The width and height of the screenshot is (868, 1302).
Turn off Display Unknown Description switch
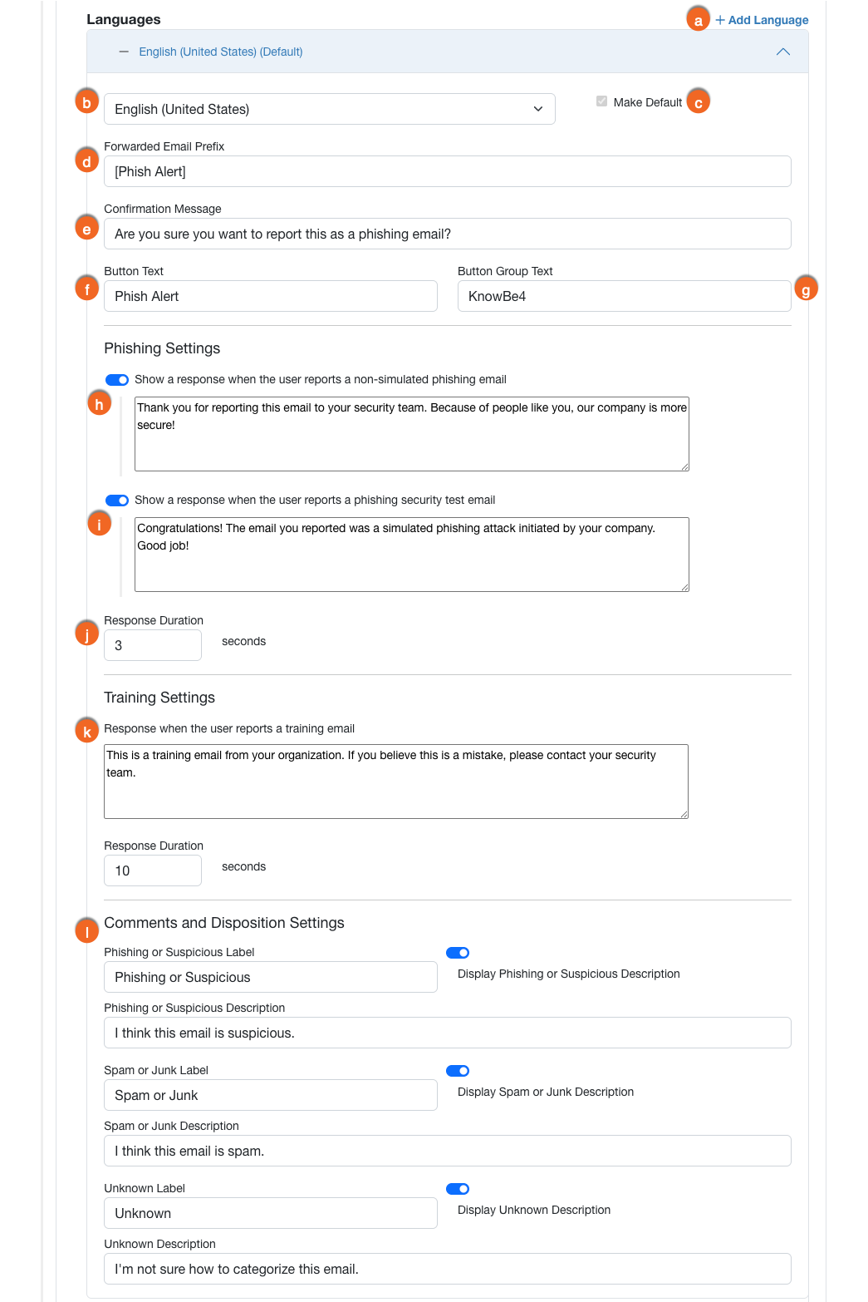coord(458,1189)
